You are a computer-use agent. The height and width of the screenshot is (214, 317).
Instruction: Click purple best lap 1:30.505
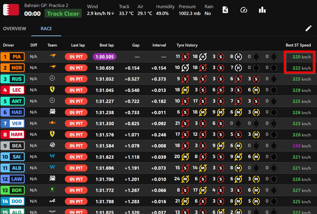(x=105, y=57)
